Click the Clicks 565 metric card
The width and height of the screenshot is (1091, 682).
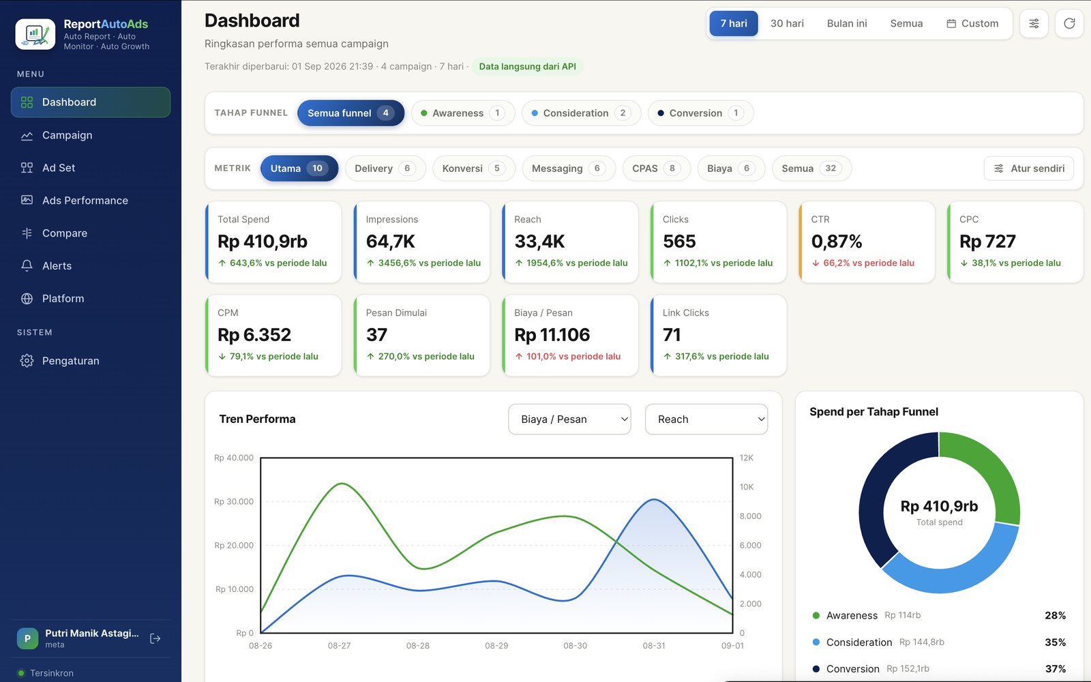[719, 242]
